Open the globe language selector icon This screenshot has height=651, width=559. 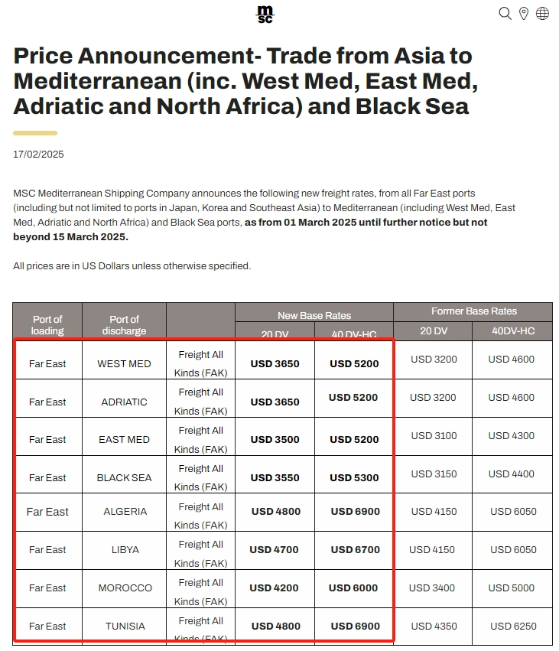coord(541,13)
